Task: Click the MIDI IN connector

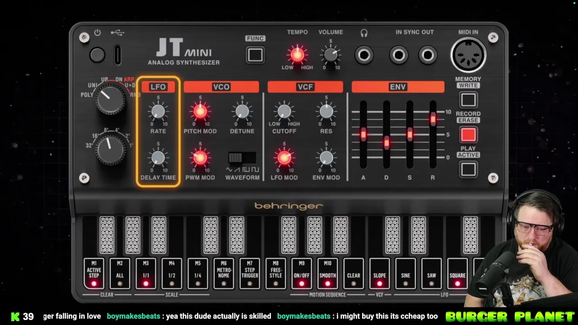Action: coord(468,55)
